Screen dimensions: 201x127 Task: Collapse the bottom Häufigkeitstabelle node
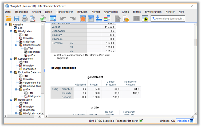pos(16,113)
